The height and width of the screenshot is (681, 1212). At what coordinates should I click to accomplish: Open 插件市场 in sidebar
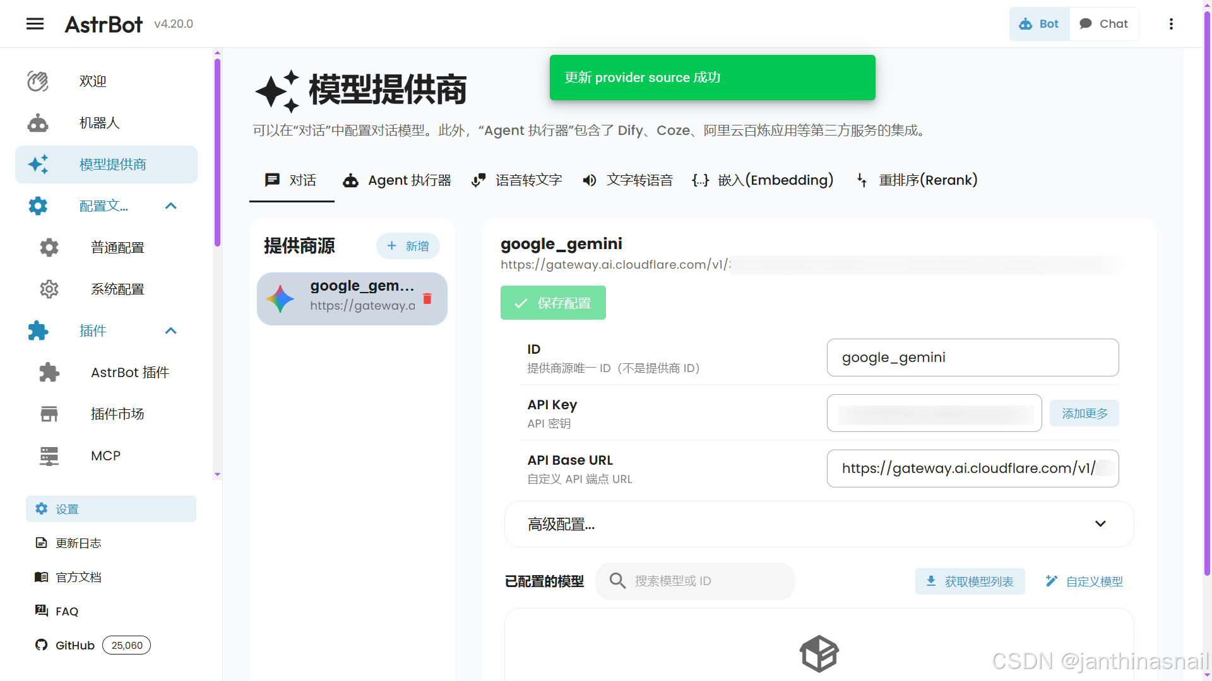tap(106, 414)
